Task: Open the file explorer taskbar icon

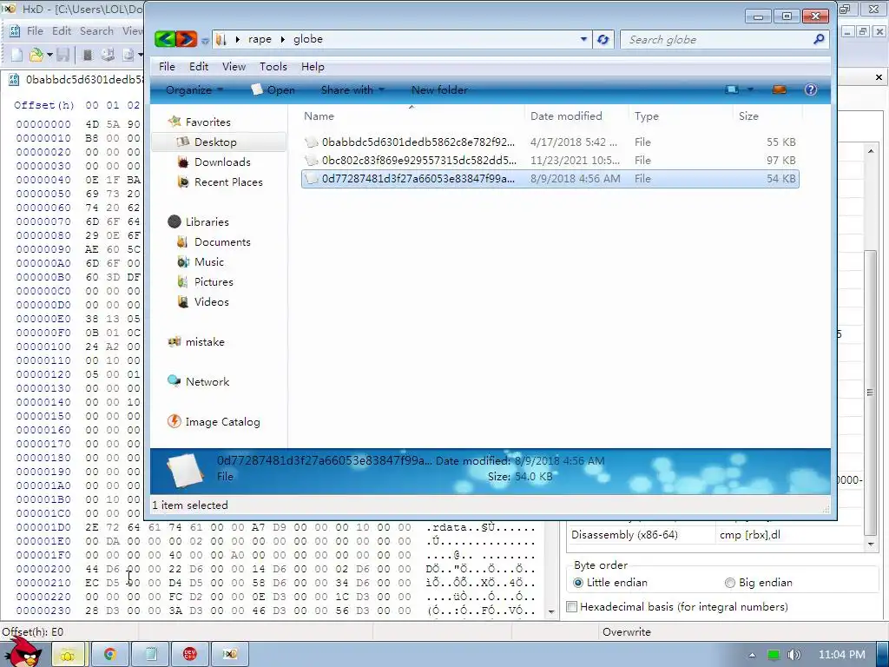Action: (x=68, y=655)
